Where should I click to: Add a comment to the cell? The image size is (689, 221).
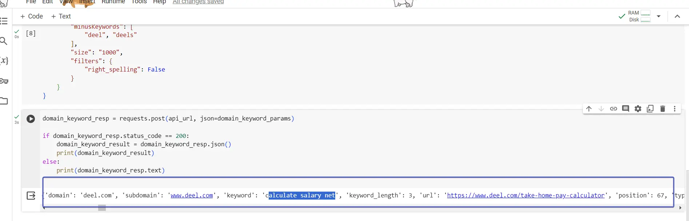(626, 109)
